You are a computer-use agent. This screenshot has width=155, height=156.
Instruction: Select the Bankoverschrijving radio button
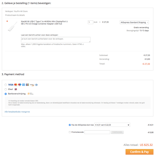[x=6, y=94]
